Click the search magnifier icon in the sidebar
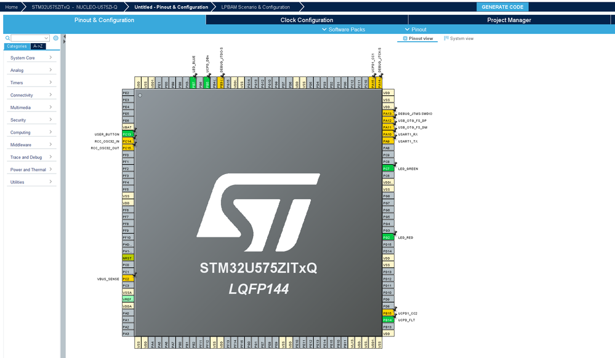 [x=7, y=38]
